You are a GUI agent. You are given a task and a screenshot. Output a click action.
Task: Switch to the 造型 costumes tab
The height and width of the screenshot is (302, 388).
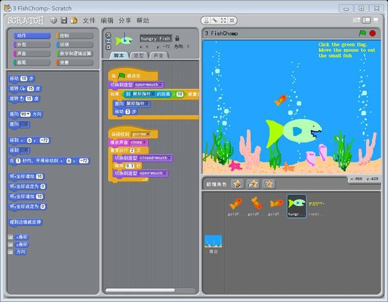[x=138, y=55]
